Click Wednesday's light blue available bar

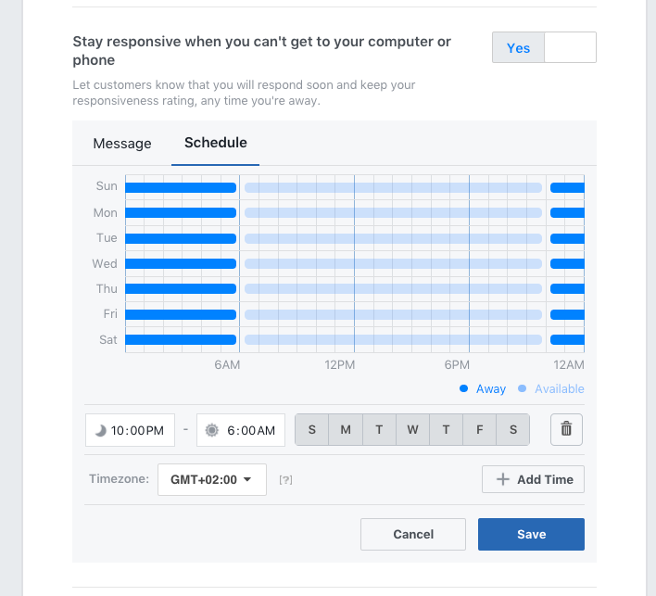[393, 263]
